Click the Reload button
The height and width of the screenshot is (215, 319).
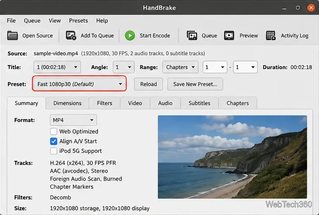148,84
